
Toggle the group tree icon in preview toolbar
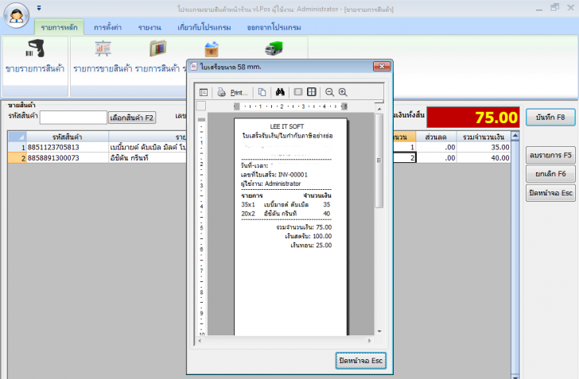point(204,92)
